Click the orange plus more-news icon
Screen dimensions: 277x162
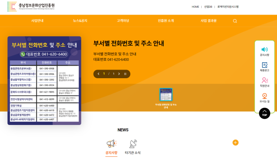pos(235,142)
